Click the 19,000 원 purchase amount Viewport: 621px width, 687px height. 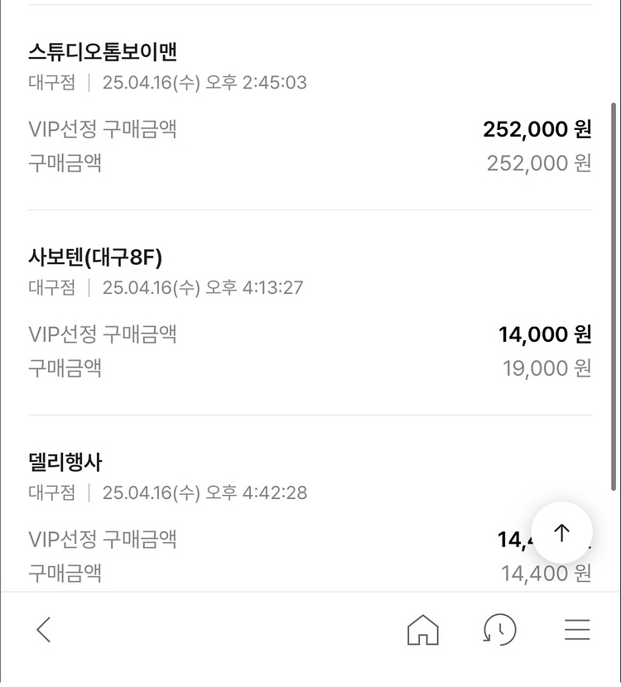pos(546,368)
